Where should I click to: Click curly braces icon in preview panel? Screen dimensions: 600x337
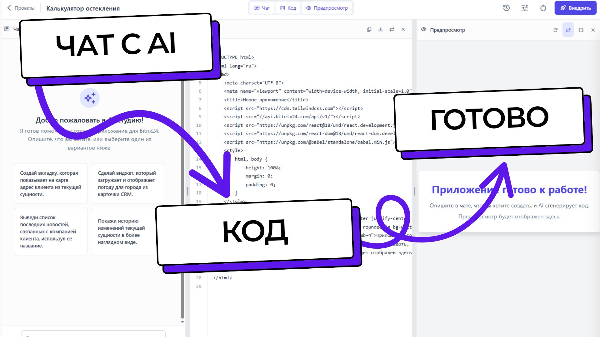click(581, 30)
